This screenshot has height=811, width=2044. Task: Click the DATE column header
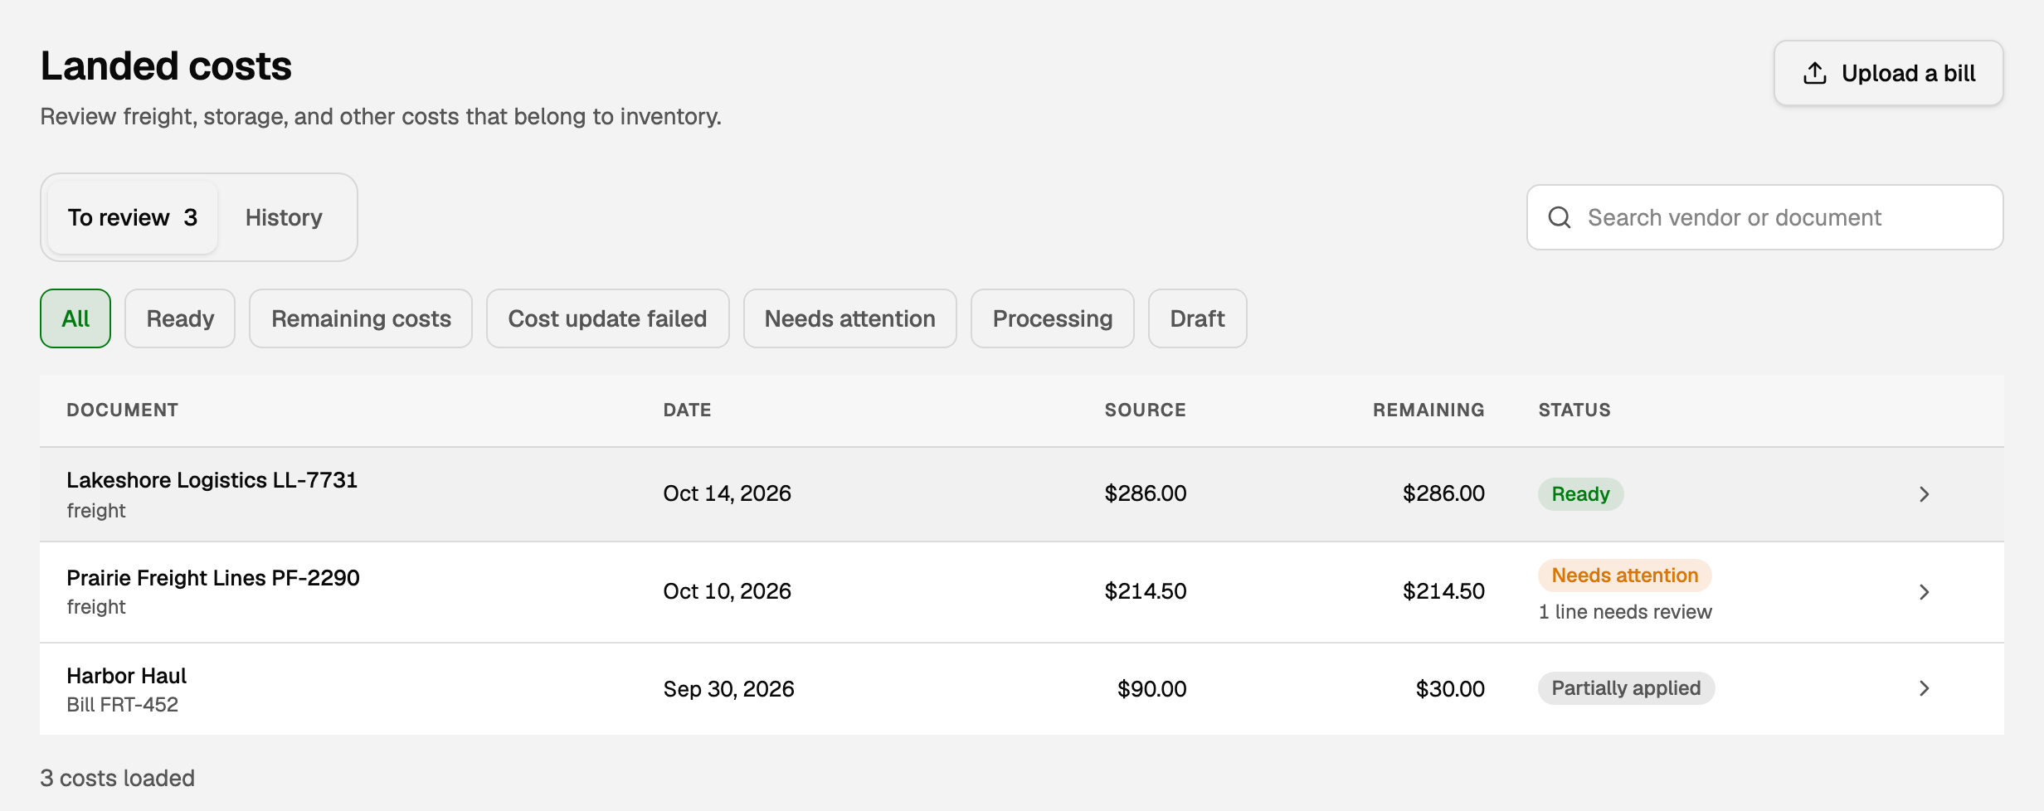pyautogui.click(x=687, y=410)
